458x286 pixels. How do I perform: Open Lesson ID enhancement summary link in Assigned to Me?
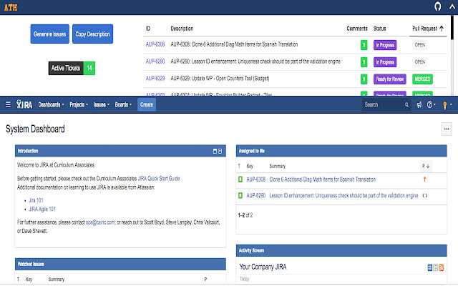coord(343,195)
